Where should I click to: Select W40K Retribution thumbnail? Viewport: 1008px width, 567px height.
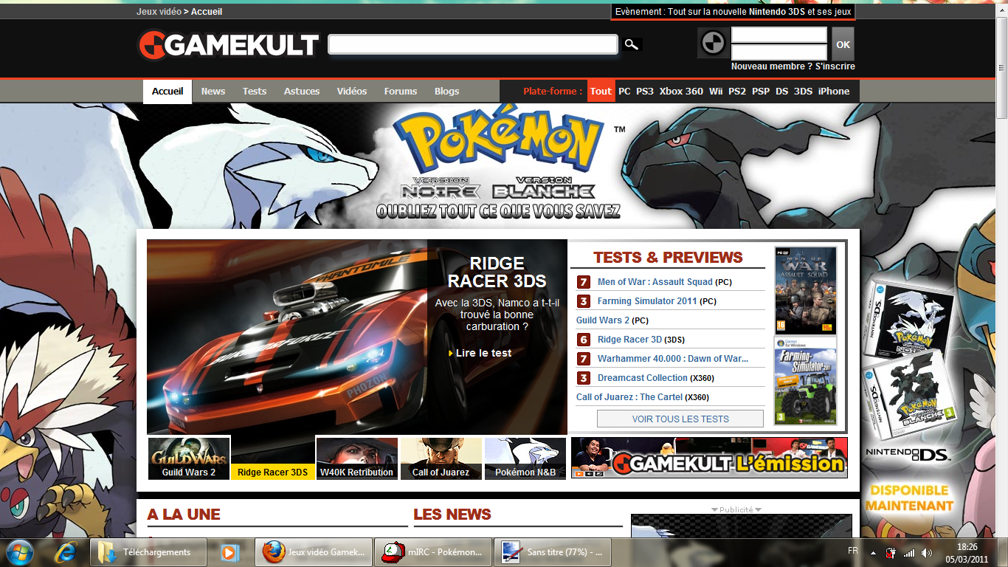tap(357, 458)
